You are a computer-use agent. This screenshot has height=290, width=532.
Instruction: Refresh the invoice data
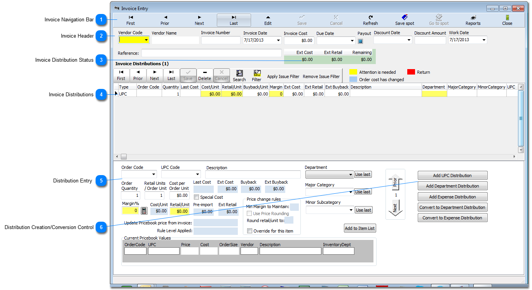tap(370, 20)
